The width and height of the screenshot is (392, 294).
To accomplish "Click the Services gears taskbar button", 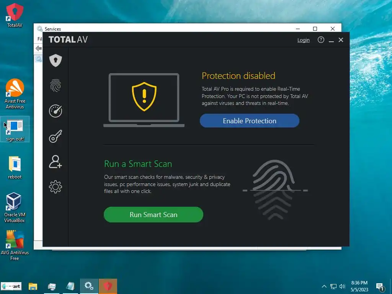I will pos(89,286).
